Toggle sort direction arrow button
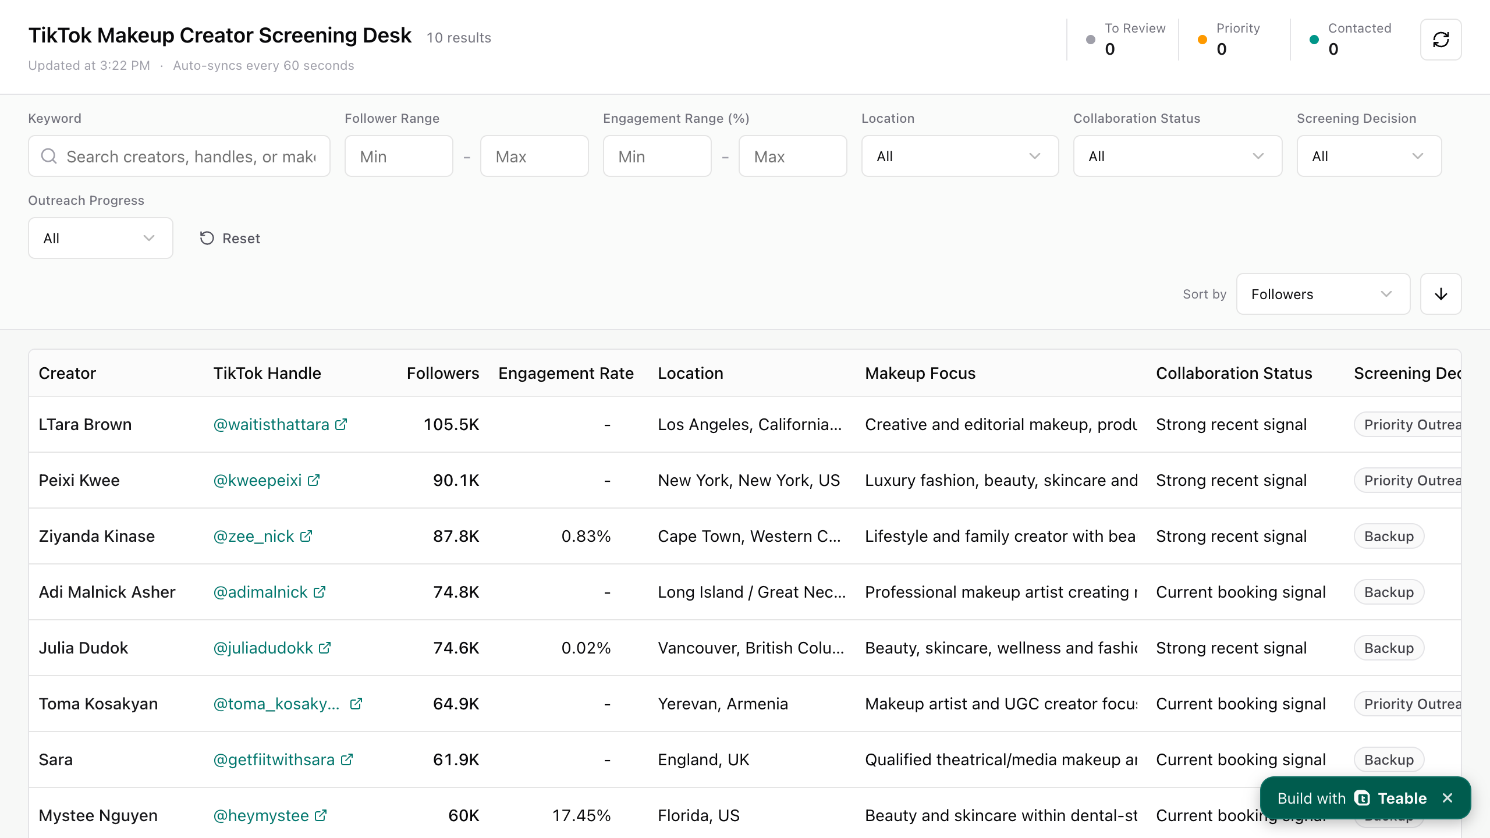The height and width of the screenshot is (838, 1490). coord(1441,294)
